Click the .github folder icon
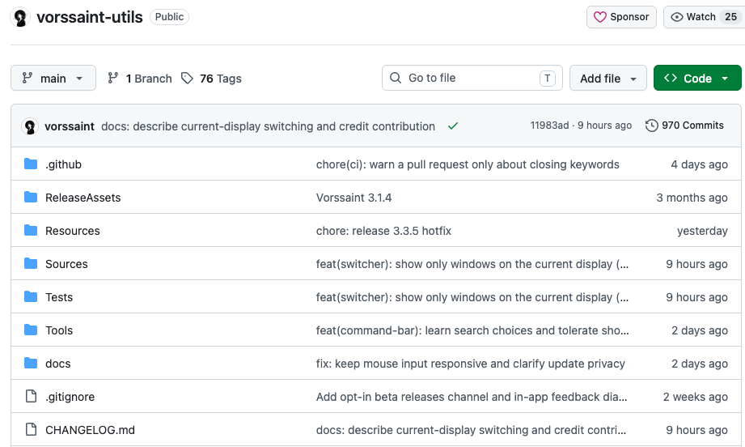 [31, 164]
